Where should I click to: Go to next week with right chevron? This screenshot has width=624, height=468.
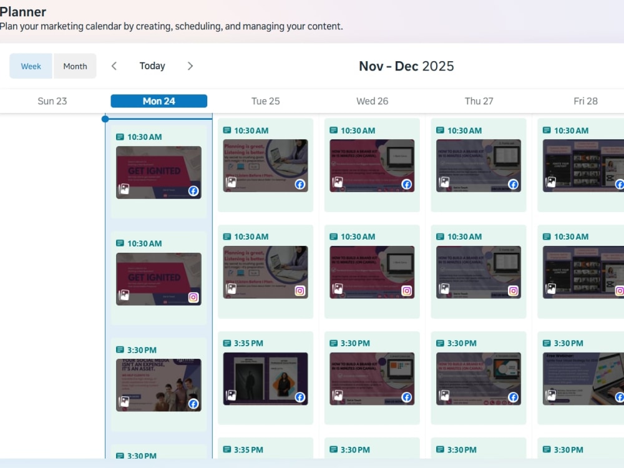190,66
